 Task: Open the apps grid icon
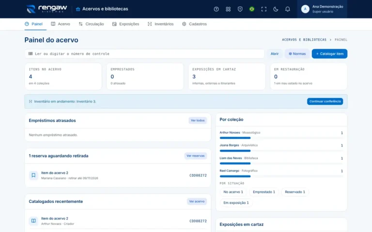tap(228, 9)
